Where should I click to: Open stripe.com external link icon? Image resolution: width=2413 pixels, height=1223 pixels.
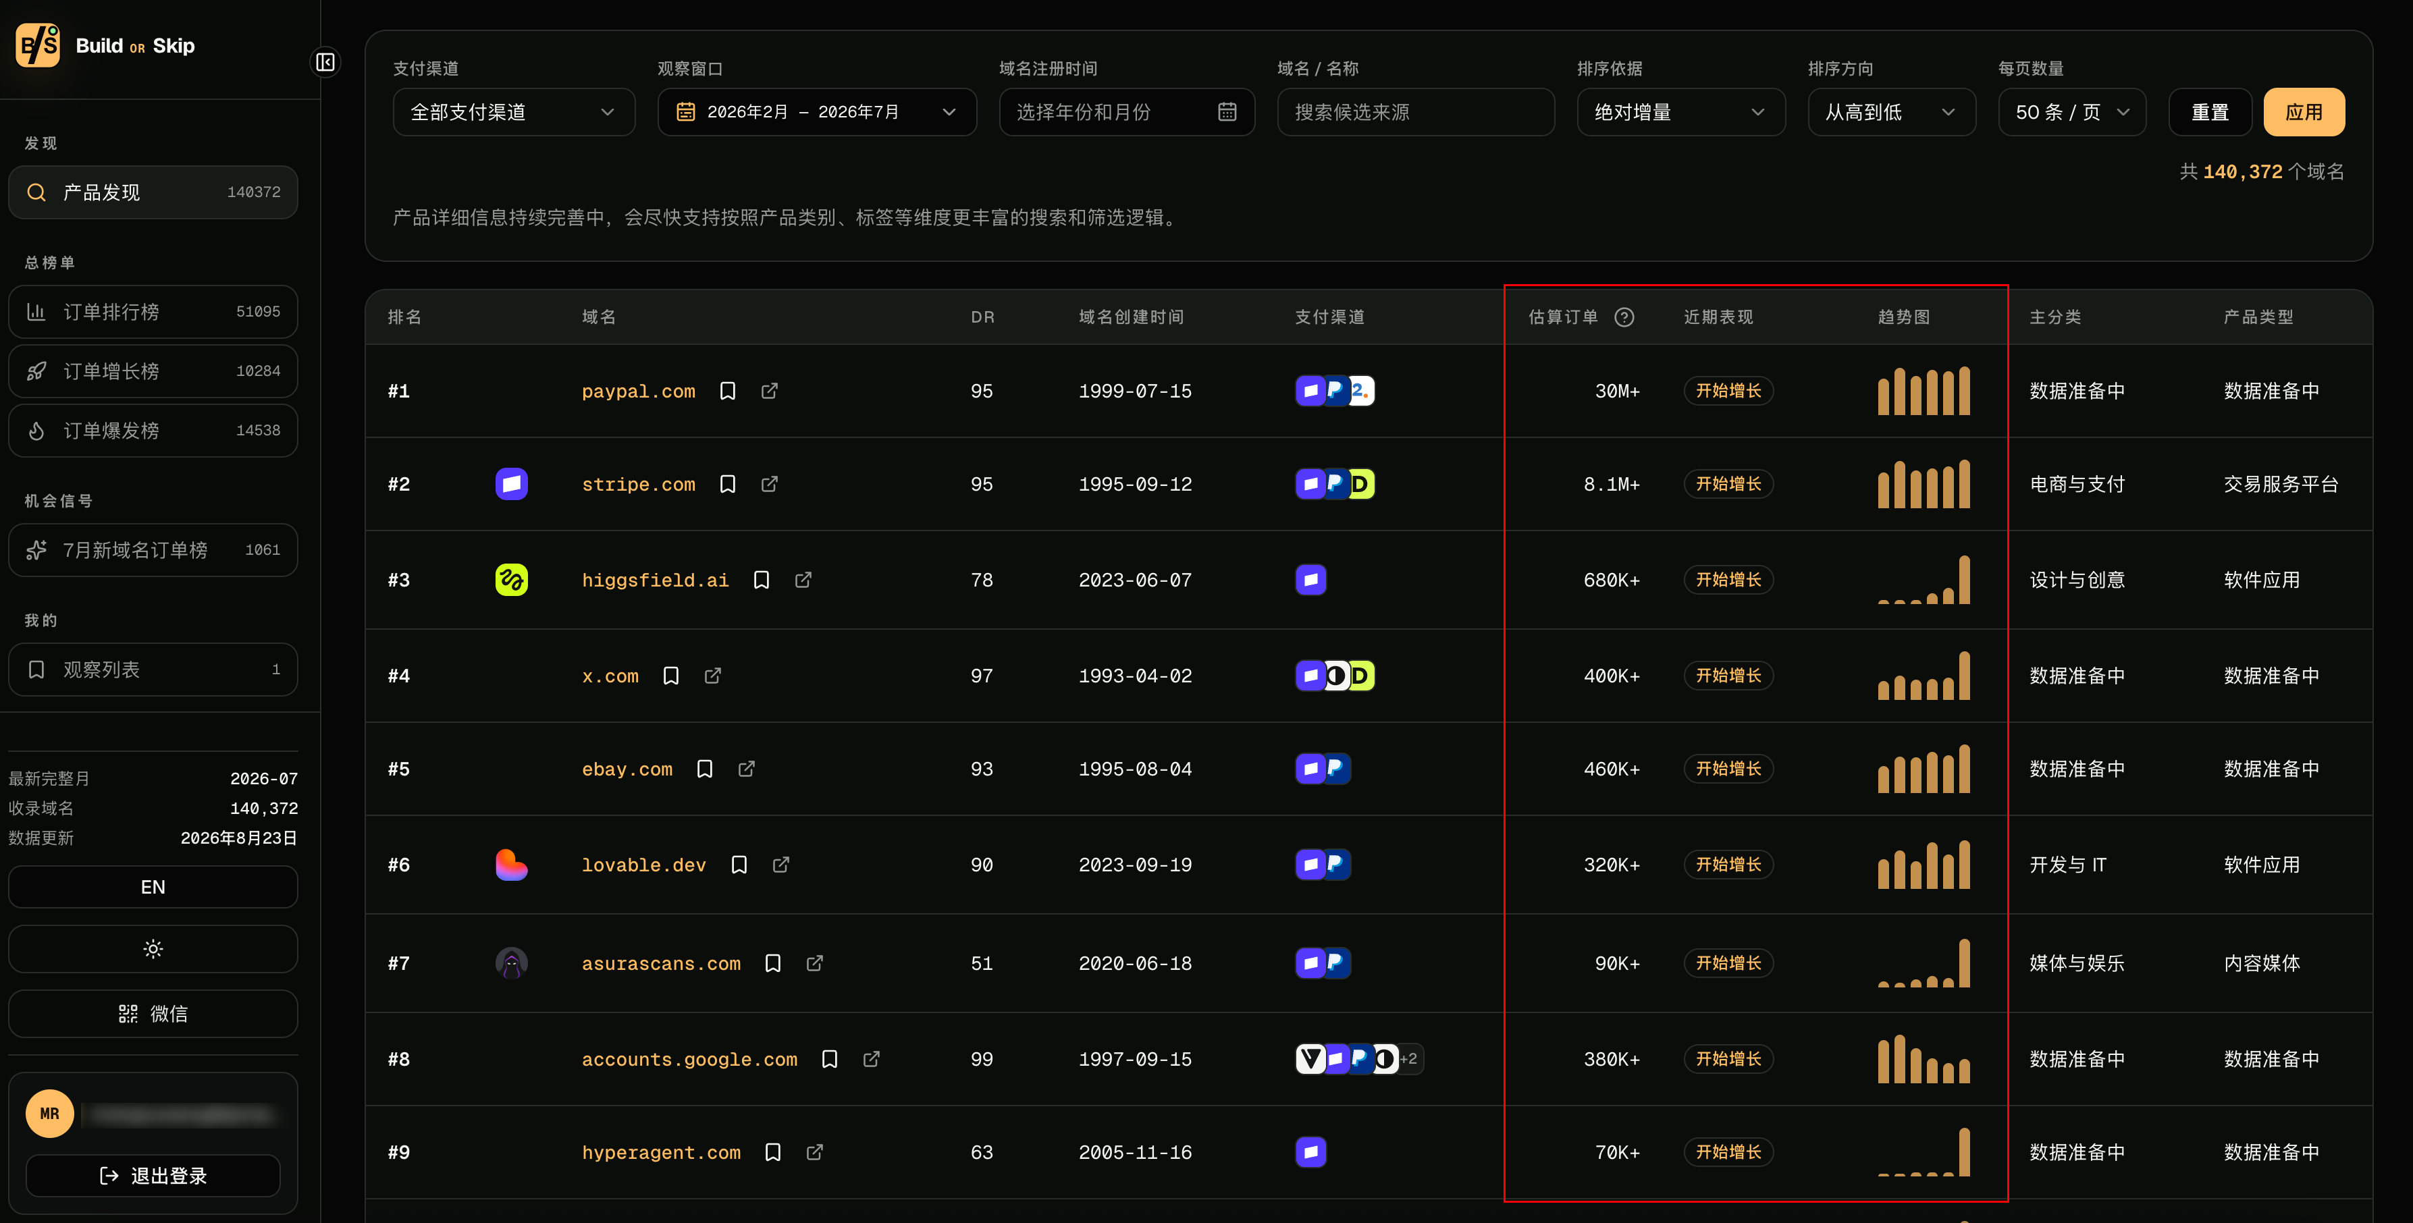[x=769, y=484]
